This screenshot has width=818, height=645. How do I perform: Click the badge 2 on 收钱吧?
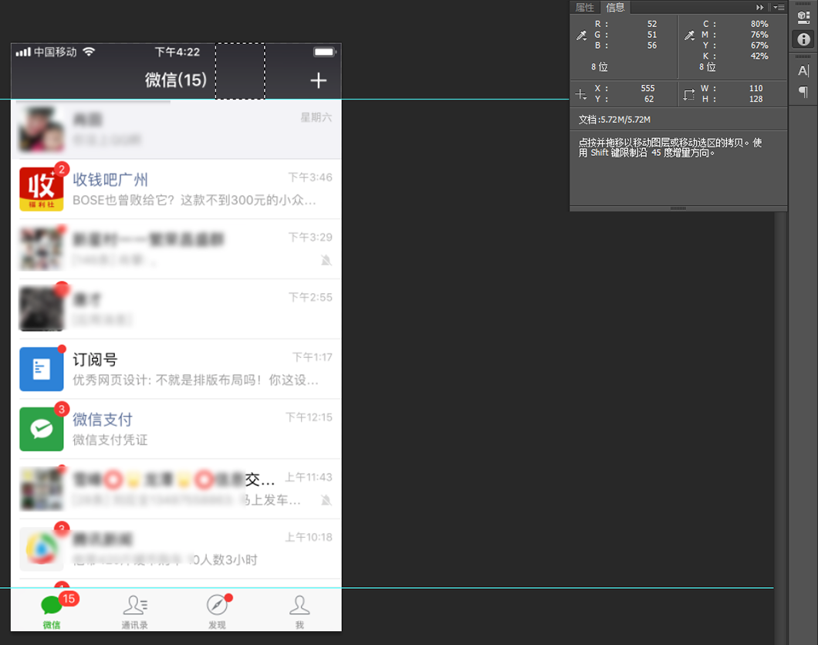pos(62,169)
